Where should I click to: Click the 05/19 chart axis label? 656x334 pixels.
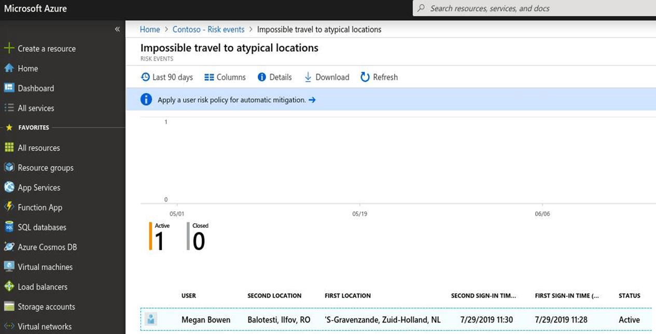point(359,214)
